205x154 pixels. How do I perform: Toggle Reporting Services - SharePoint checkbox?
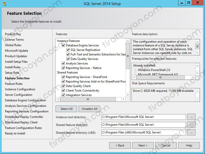[x=63, y=77]
